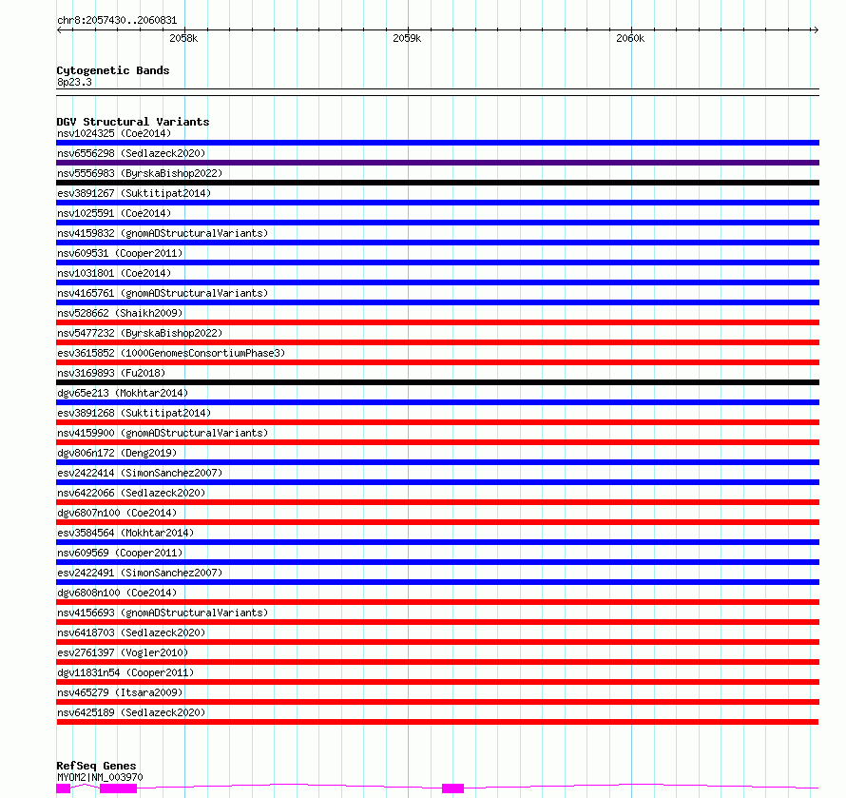Viewport: 846px width, 798px height.
Task: Click the purple bar under nsv6556298
Action: click(437, 163)
